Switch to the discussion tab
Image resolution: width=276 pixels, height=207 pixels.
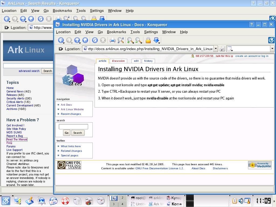point(118,61)
